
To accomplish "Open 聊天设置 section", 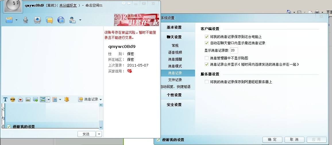I will 174,37.
